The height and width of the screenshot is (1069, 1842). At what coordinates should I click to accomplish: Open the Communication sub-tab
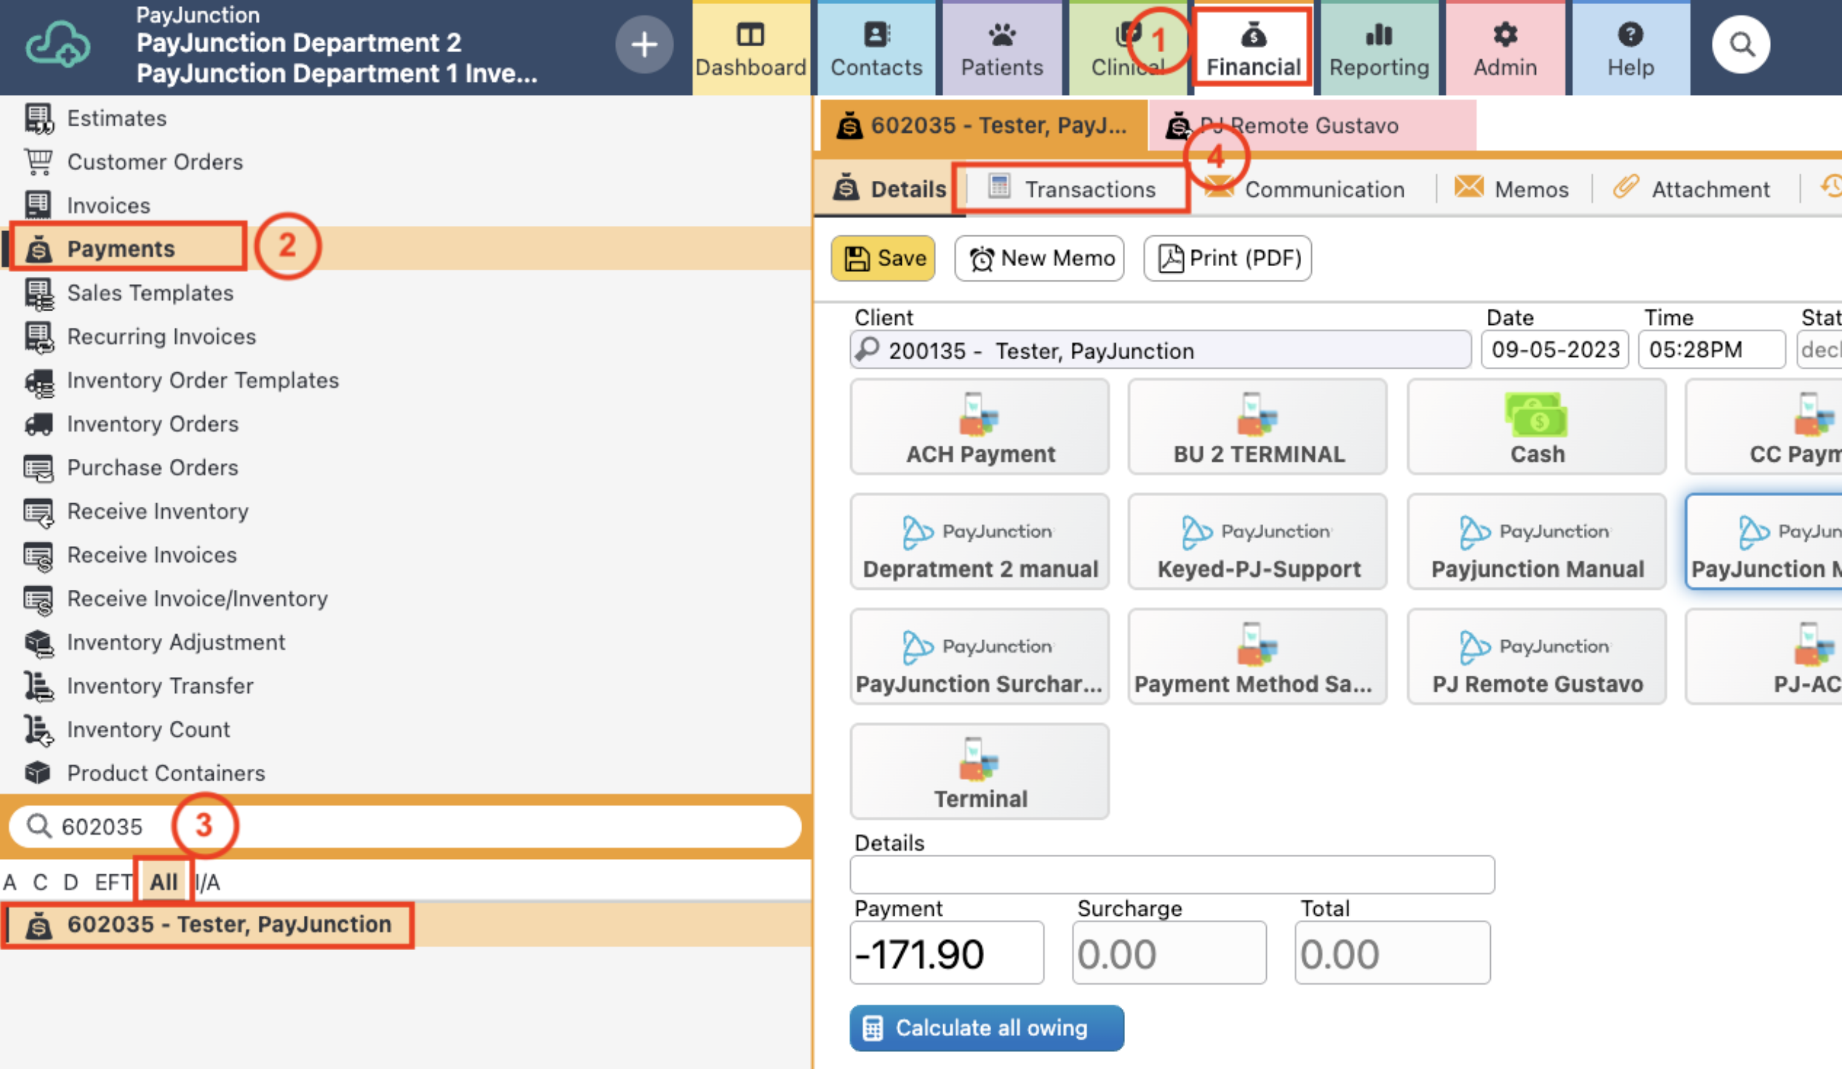click(x=1305, y=189)
